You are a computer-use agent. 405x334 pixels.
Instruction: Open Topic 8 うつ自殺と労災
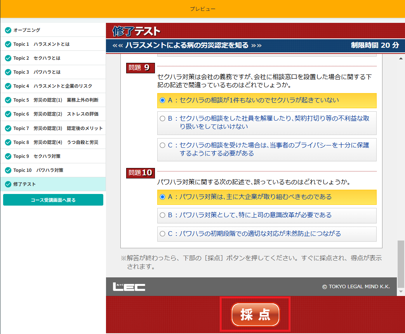click(53, 142)
